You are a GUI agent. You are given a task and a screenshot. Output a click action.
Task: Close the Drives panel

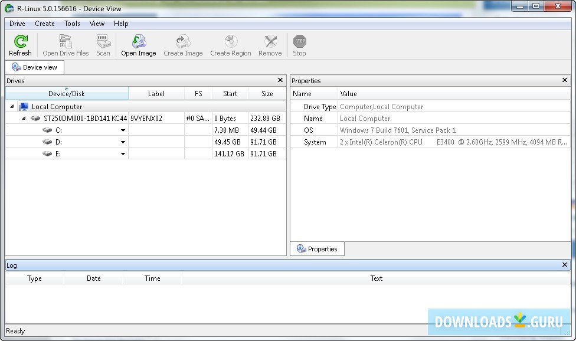tap(280, 80)
